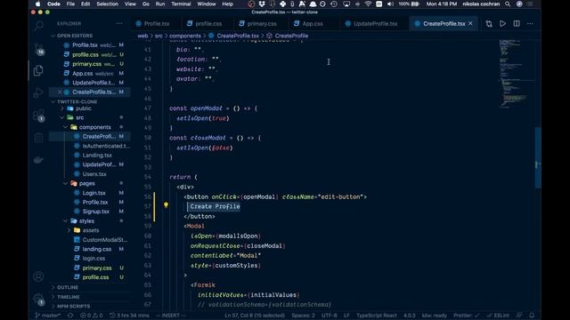
Task: Open macOS Spotlight search icon
Action: 508,4
